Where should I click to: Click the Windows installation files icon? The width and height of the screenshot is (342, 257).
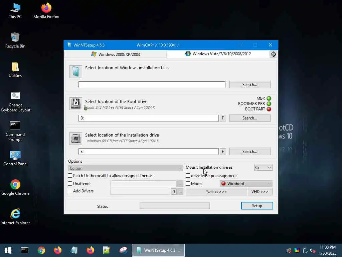pyautogui.click(x=76, y=72)
